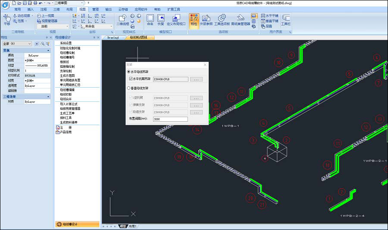
Task: Switch to the 插入 ribbon tab
Action: 31,9
